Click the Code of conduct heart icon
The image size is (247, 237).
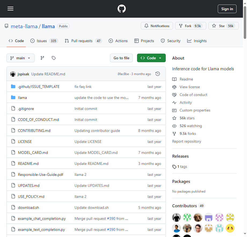pyautogui.click(x=174, y=95)
